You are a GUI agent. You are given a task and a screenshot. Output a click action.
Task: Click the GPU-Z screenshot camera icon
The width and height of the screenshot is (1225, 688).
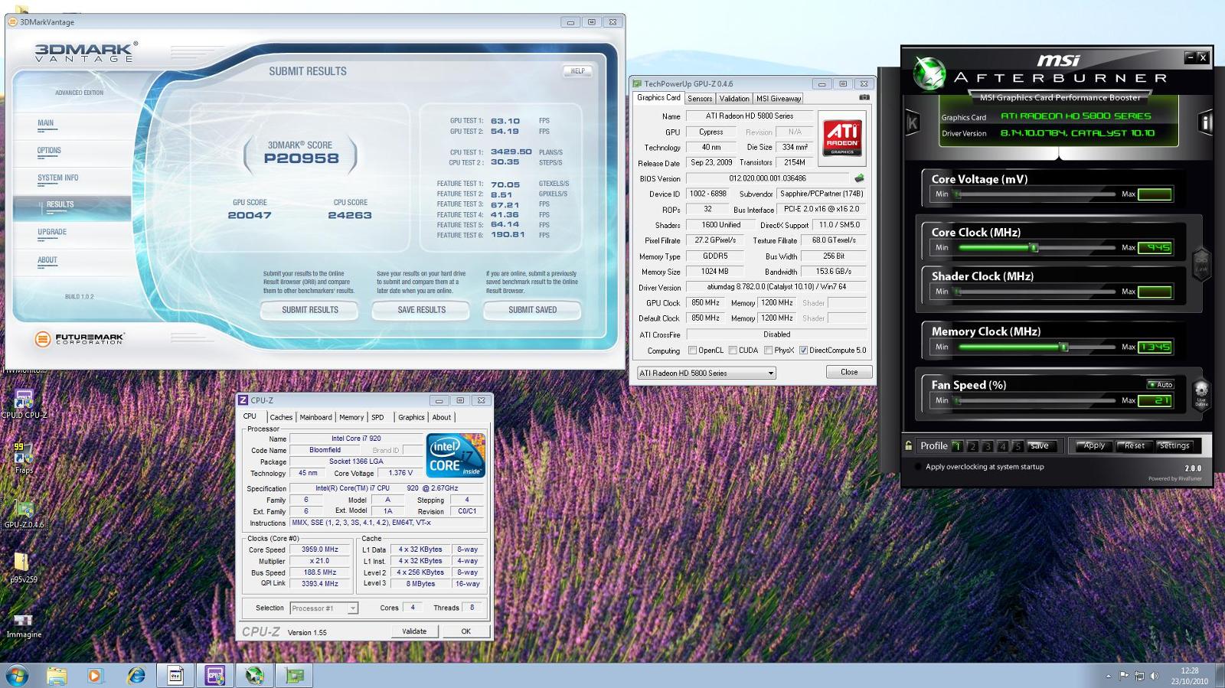(x=864, y=97)
